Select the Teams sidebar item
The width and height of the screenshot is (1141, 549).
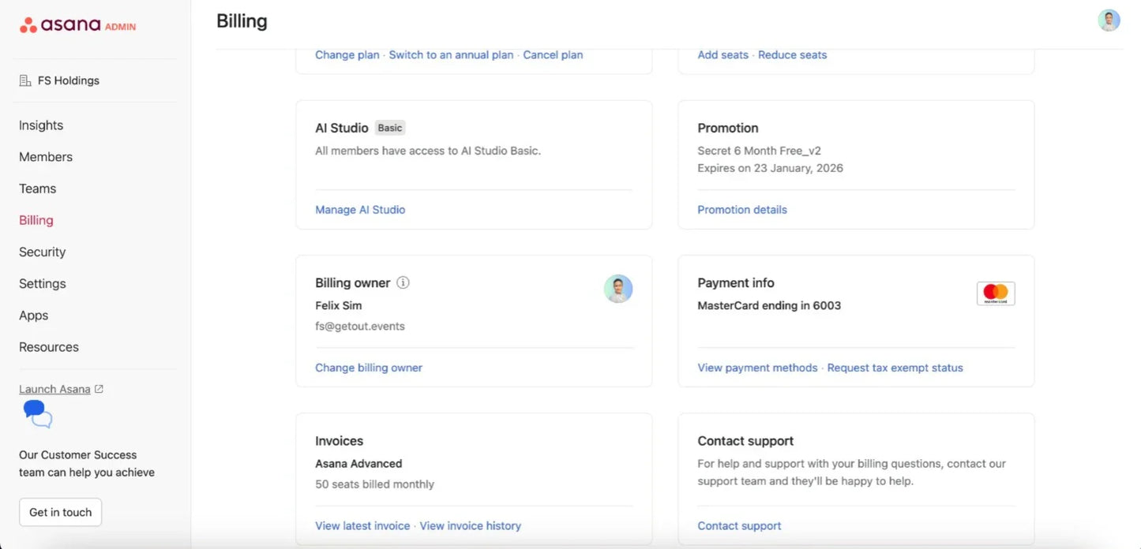(37, 189)
